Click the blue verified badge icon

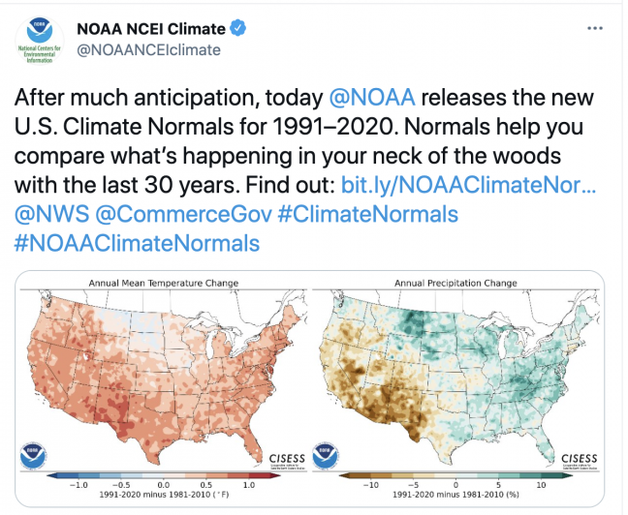click(238, 28)
